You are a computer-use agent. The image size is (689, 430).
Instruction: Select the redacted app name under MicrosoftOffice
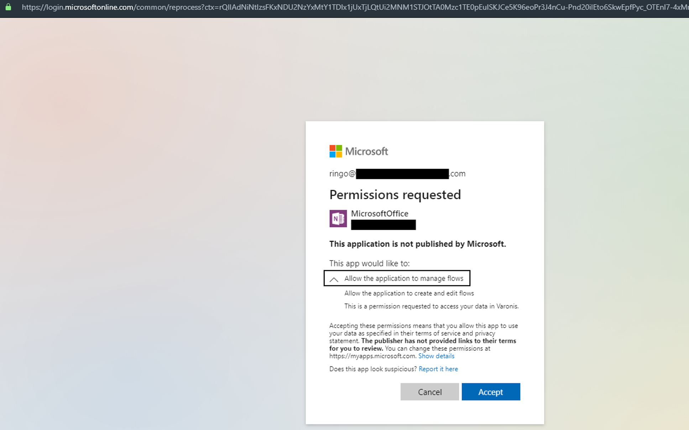tap(383, 224)
